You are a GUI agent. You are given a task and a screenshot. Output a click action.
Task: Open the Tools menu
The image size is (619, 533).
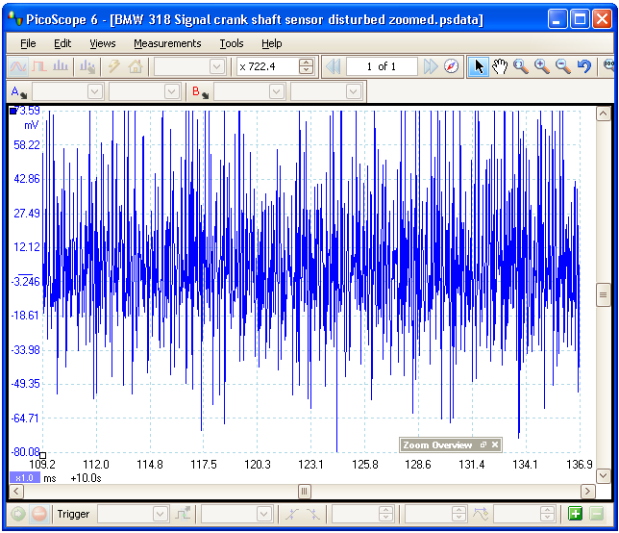pos(232,43)
